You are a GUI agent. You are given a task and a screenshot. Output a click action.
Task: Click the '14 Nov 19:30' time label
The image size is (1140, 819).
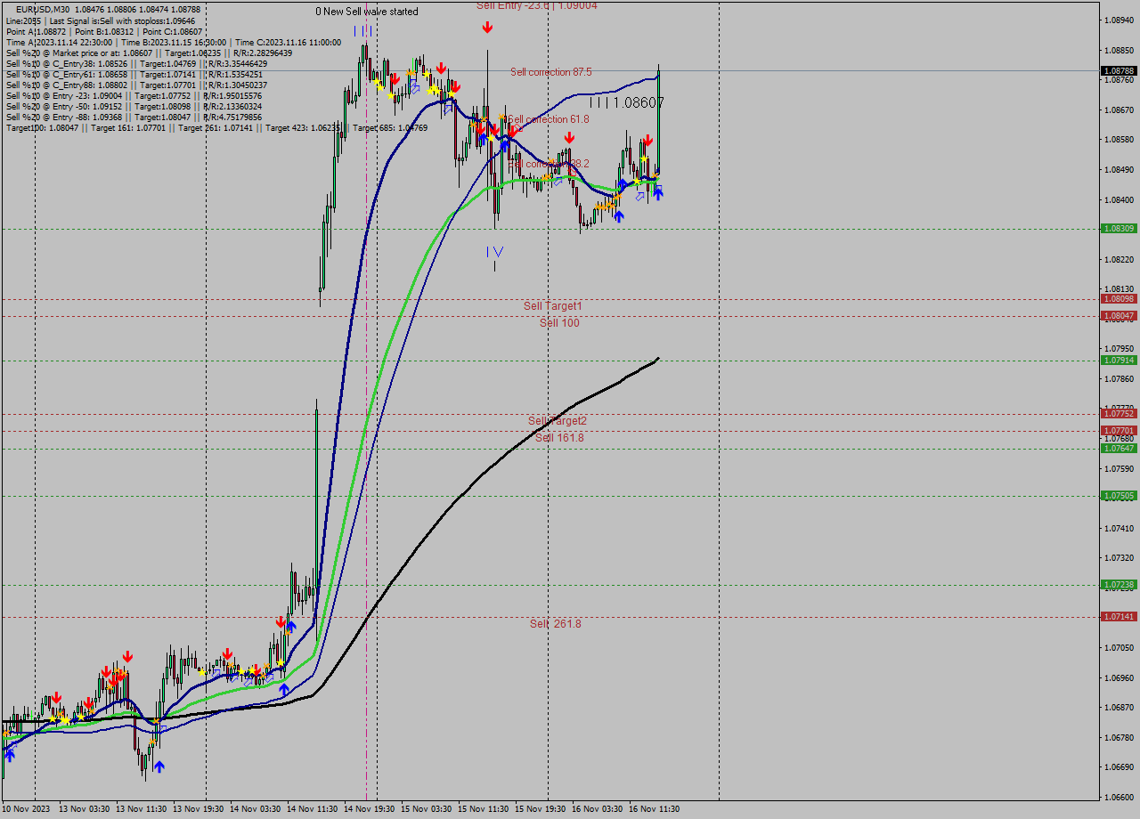point(370,809)
